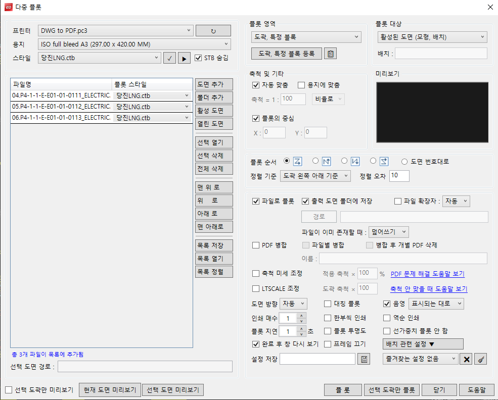This screenshot has height=400, width=498.
Task: Open the 도면 방향 자동 dropdown
Action: [x=293, y=304]
